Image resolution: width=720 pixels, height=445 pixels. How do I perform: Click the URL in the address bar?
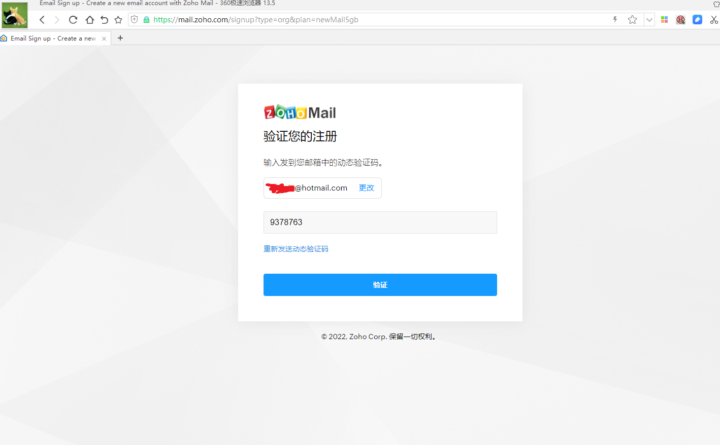pyautogui.click(x=255, y=20)
